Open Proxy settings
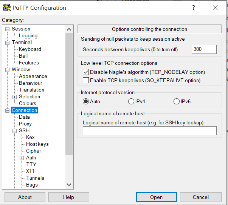The height and width of the screenshot is (205, 228). tap(25, 124)
